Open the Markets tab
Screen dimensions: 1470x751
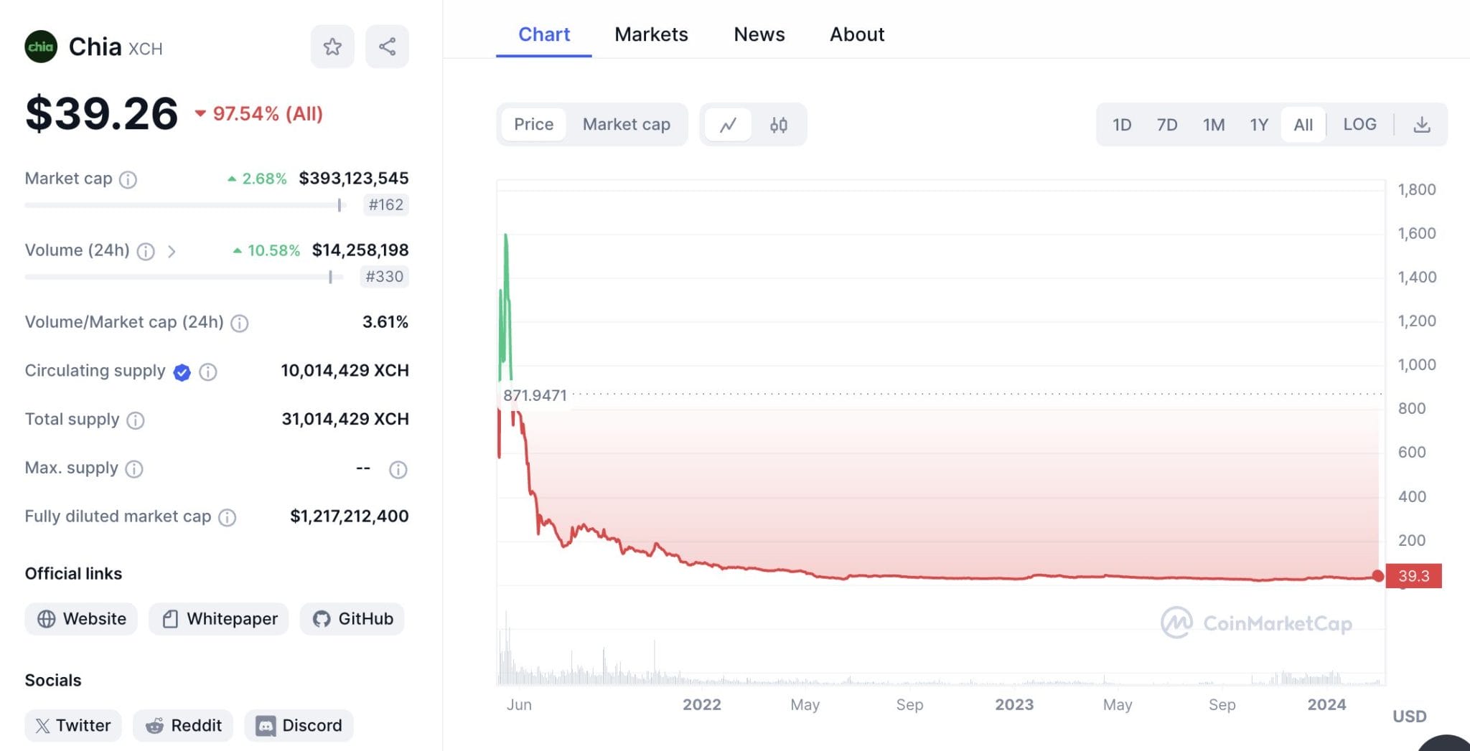[x=651, y=34]
